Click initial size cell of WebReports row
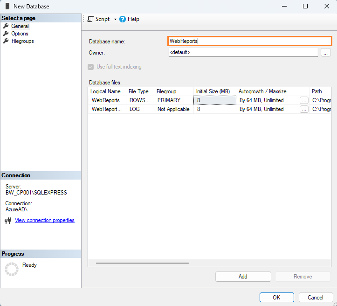The image size is (337, 306). tap(215, 100)
